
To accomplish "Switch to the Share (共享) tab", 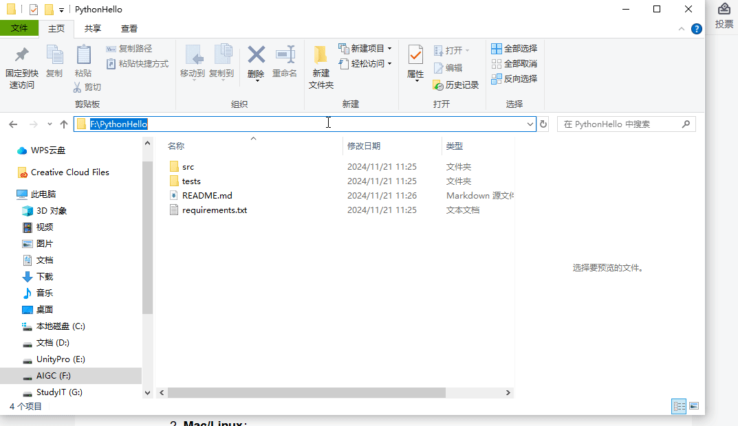I will [93, 29].
